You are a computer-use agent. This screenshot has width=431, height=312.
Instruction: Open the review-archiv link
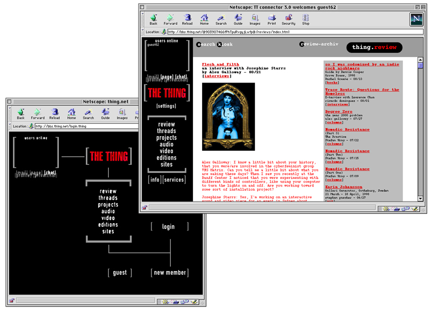click(319, 44)
